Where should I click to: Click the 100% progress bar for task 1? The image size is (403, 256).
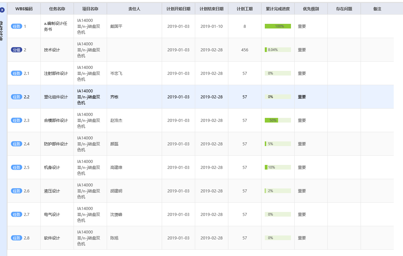point(278,26)
